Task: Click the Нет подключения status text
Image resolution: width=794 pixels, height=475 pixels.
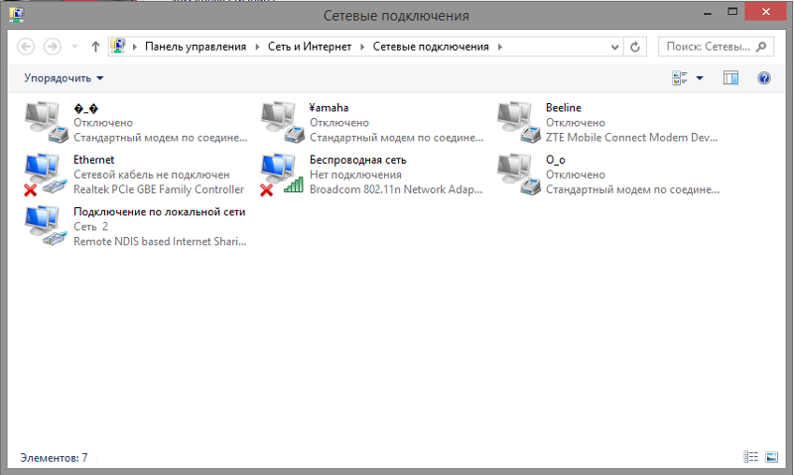Action: 355,175
